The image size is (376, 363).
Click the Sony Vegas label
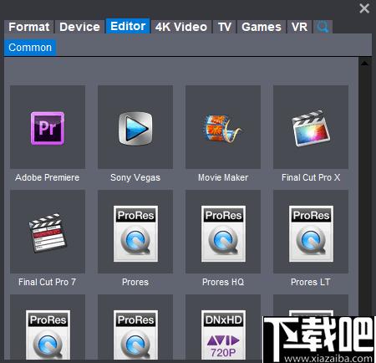click(x=135, y=177)
